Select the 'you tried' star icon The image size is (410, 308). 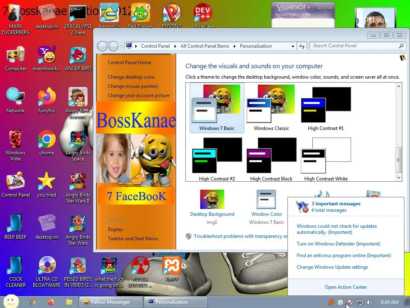pyautogui.click(x=46, y=184)
